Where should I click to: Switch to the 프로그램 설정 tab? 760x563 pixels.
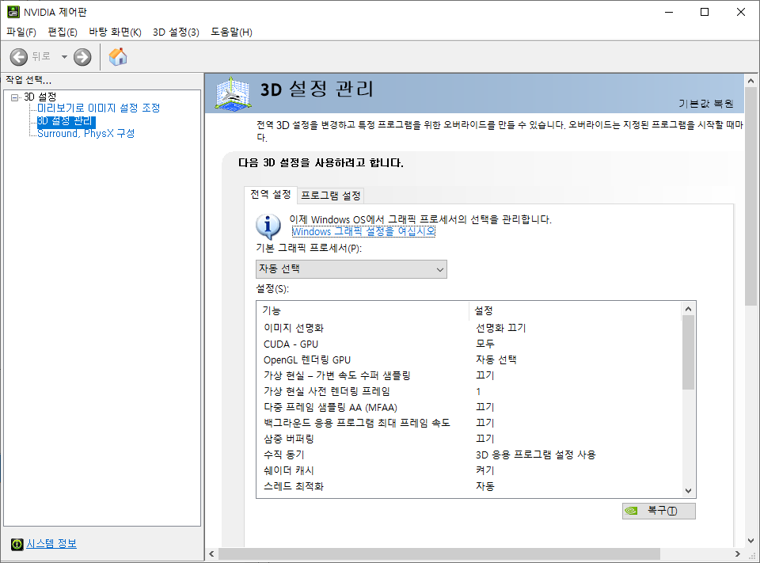[x=331, y=196]
